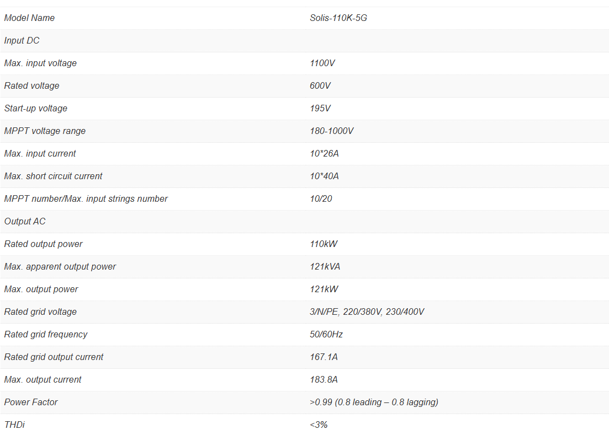The width and height of the screenshot is (609, 435).
Task: Select the 10/20 MPPT strings value
Action: tap(321, 199)
